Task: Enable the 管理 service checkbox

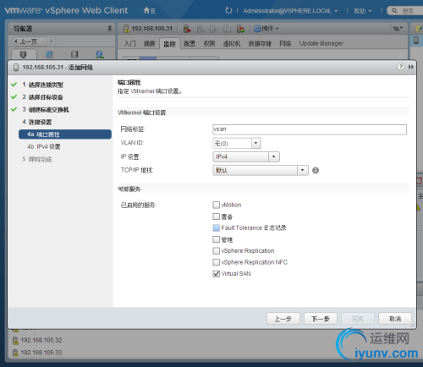Action: (x=216, y=239)
